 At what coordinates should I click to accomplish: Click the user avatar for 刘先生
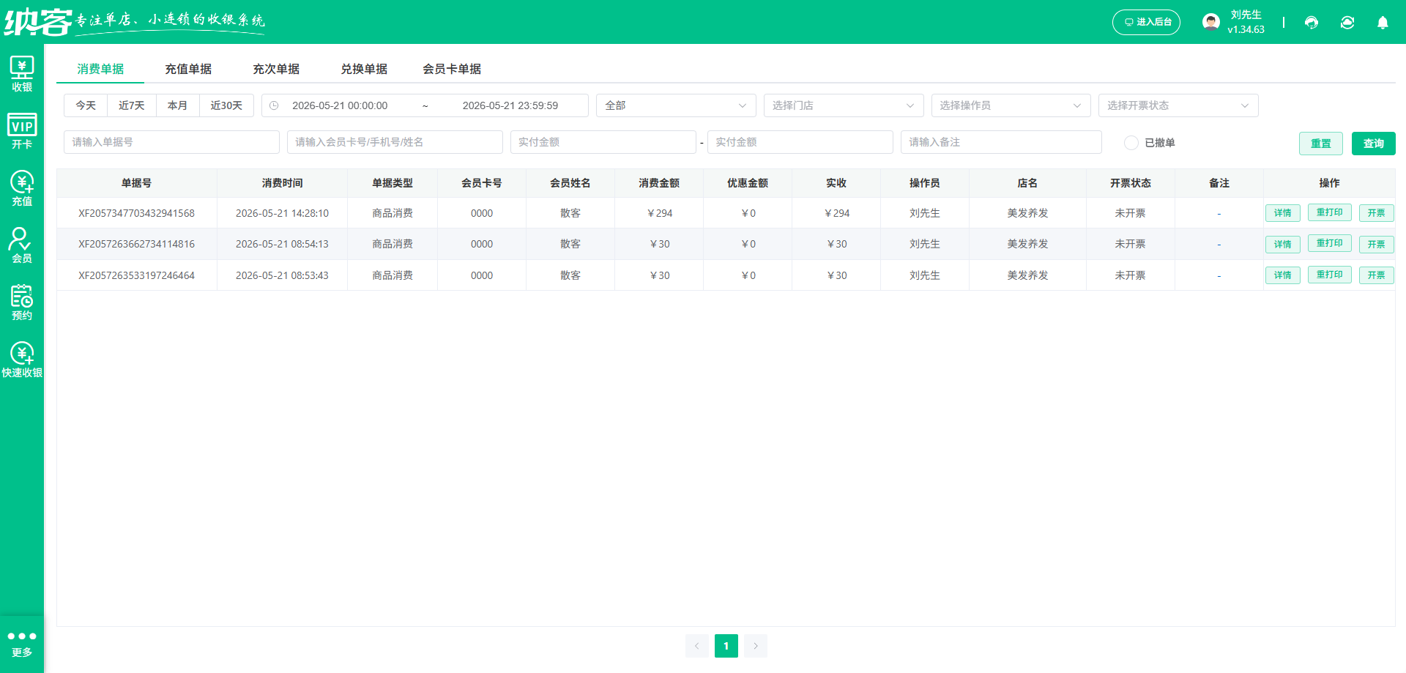1211,22
